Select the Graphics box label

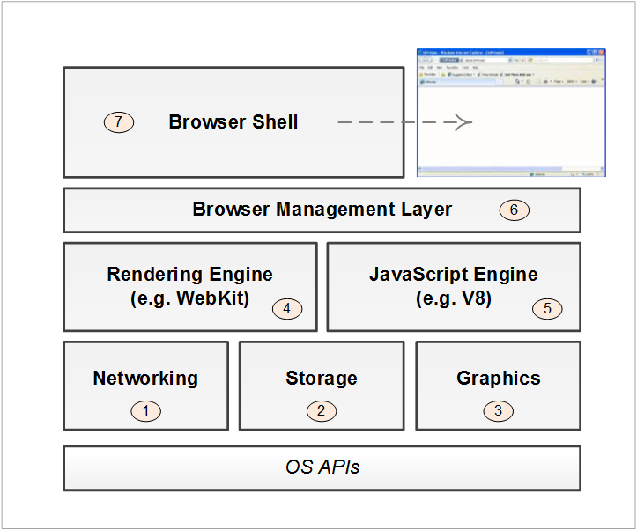click(x=499, y=379)
